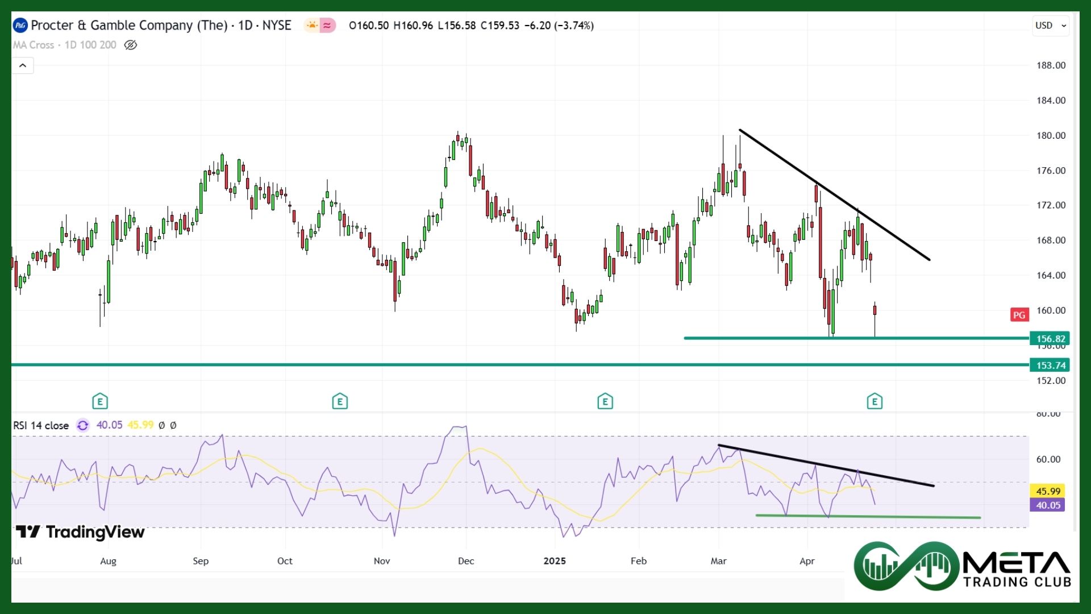Click the Dec label on time axis

(x=466, y=561)
